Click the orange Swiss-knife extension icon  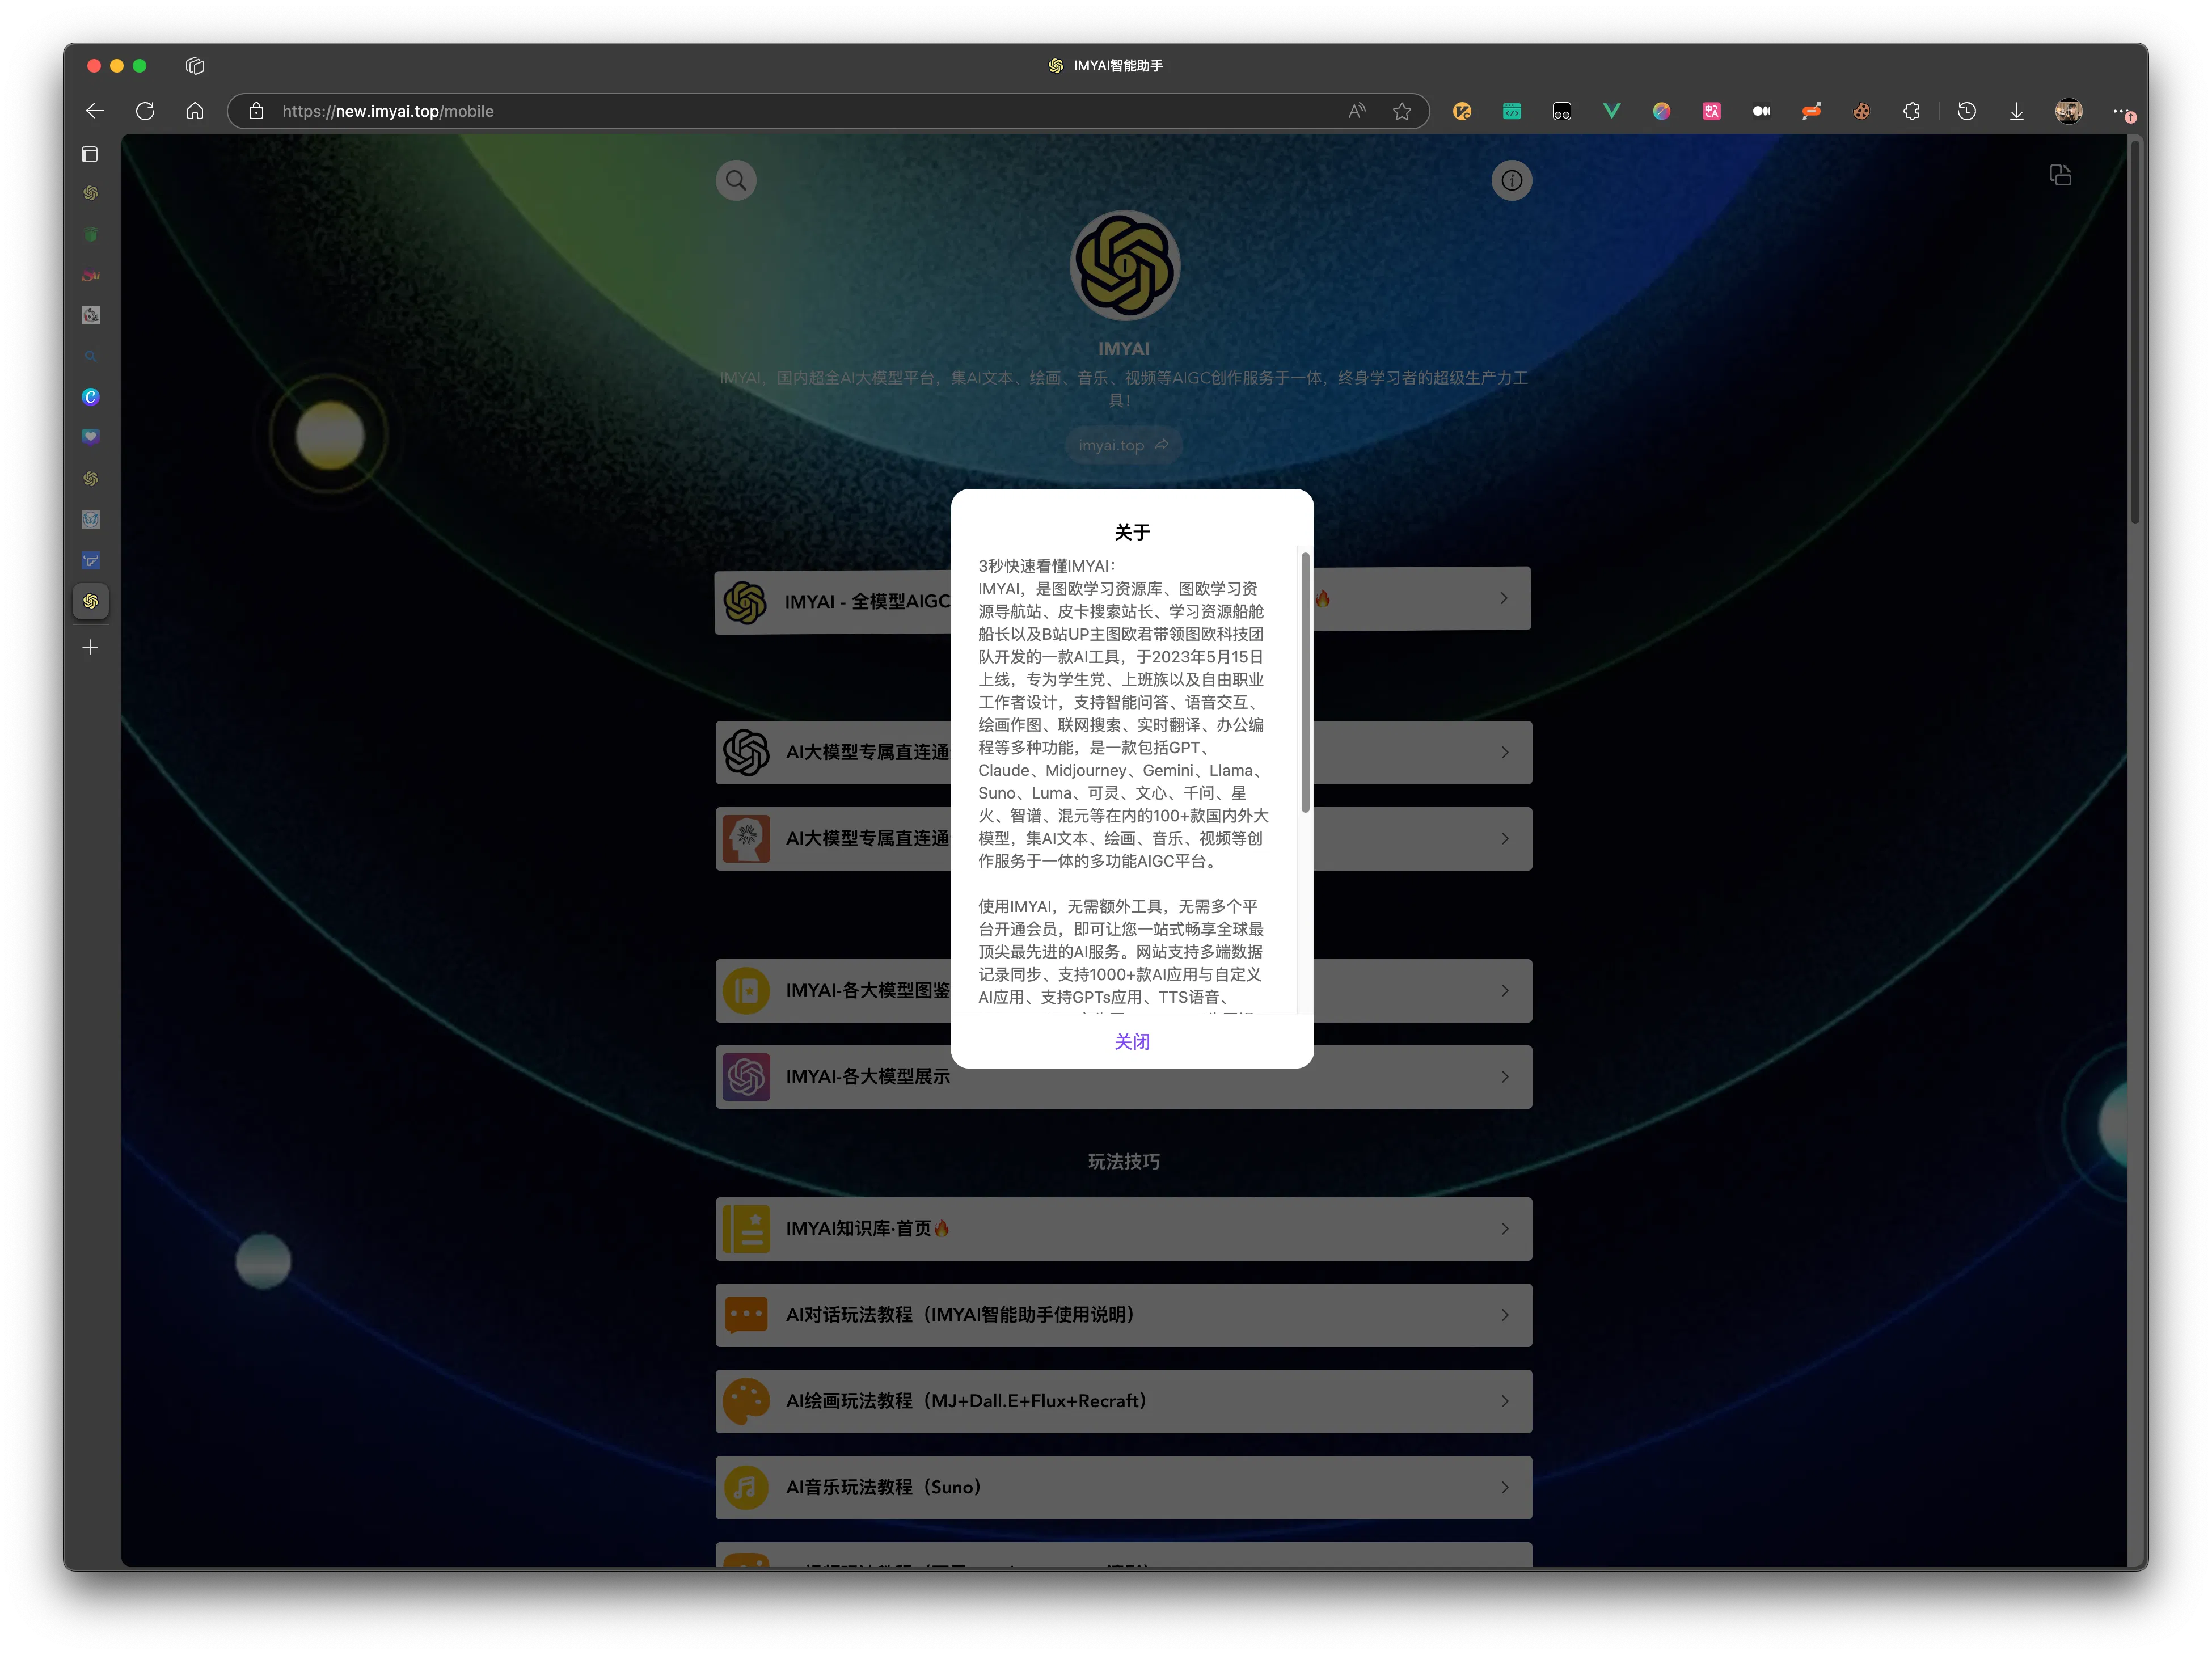[x=1811, y=111]
